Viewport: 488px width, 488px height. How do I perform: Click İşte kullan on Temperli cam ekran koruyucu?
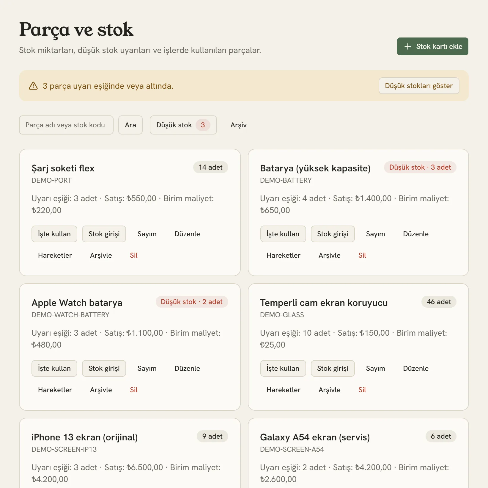point(283,368)
